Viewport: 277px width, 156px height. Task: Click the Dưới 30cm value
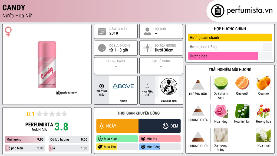pyautogui.click(x=164, y=50)
